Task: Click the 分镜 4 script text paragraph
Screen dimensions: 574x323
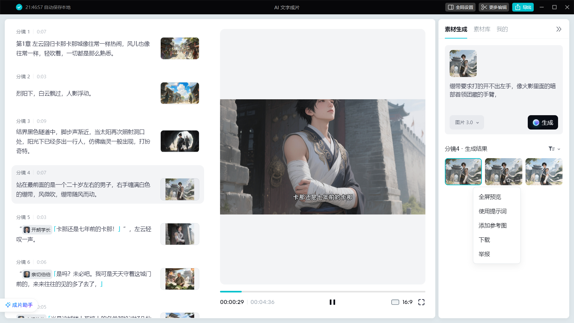Action: click(83, 189)
